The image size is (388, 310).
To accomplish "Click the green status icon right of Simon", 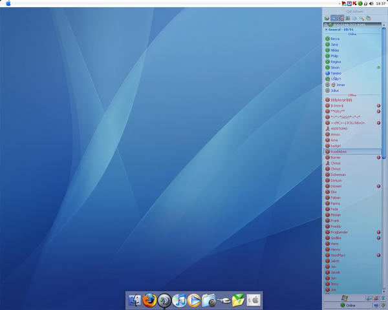I will [378, 67].
